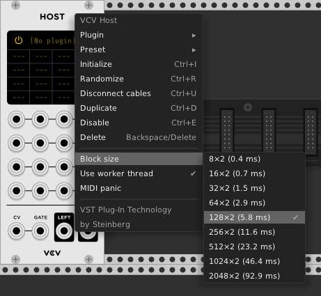Open the Block size submenu

[x=139, y=159]
